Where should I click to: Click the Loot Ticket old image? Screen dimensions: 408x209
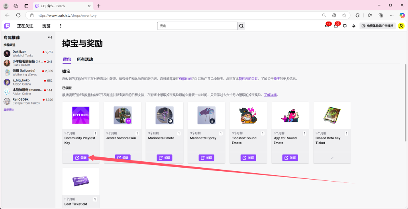click(80, 181)
